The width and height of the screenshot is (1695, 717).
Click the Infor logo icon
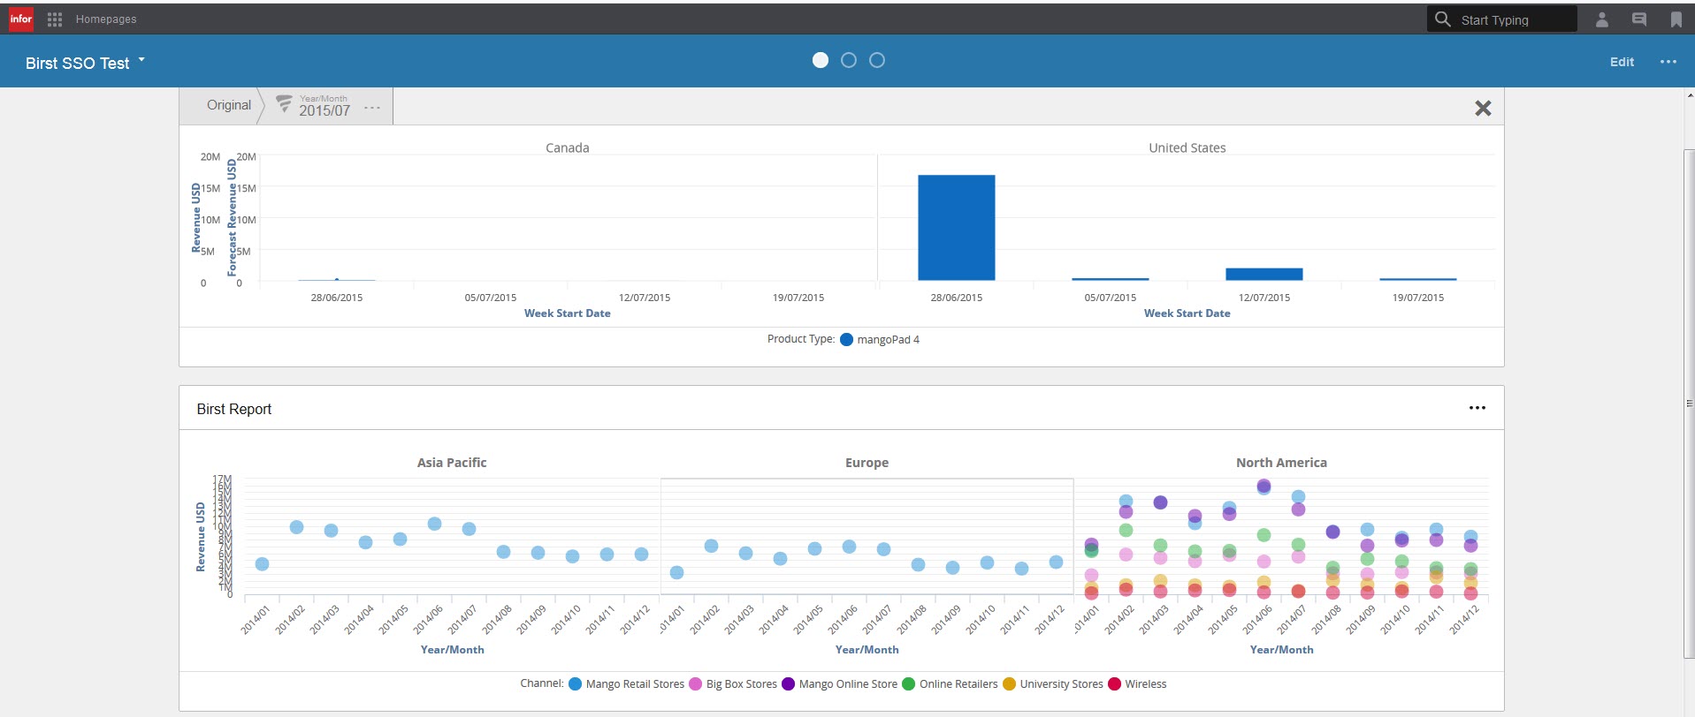coord(21,19)
